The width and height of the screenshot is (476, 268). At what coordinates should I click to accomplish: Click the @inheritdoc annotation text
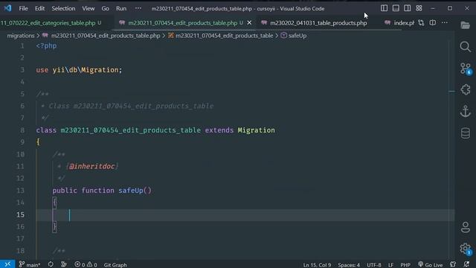coord(91,166)
